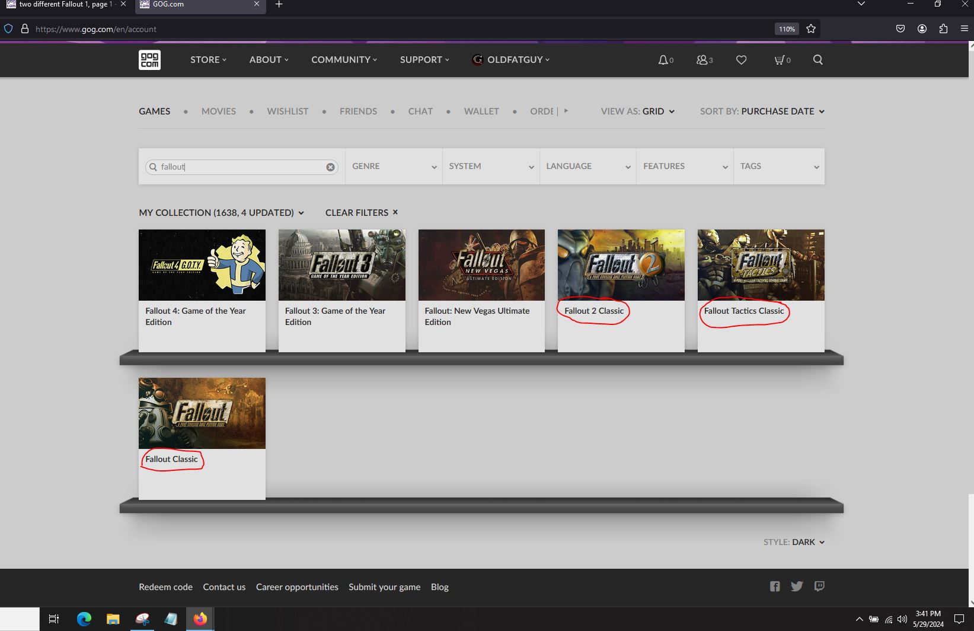Change VIEW AS grid option
The image size is (974, 631).
pos(638,111)
